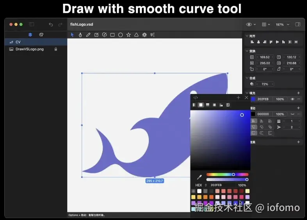Distribute objects vertically
This screenshot has height=220, width=307.
tap(296, 42)
